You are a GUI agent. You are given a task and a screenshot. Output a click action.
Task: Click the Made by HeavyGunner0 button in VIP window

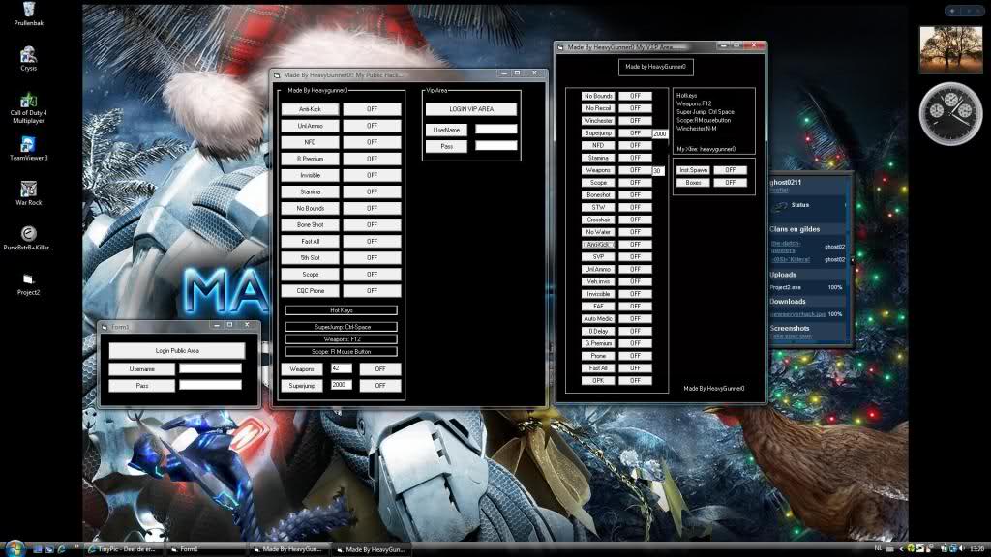coord(655,67)
